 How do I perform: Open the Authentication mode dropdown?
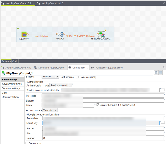[x=61, y=85]
